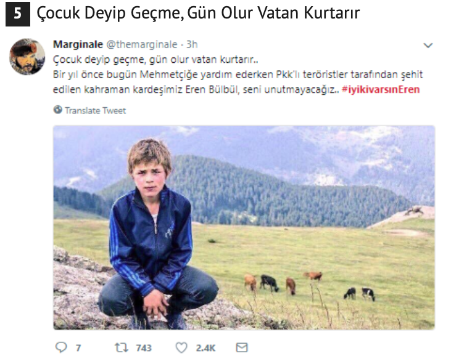View the 743 retweets count
This screenshot has height=364, width=451.
[x=144, y=348]
